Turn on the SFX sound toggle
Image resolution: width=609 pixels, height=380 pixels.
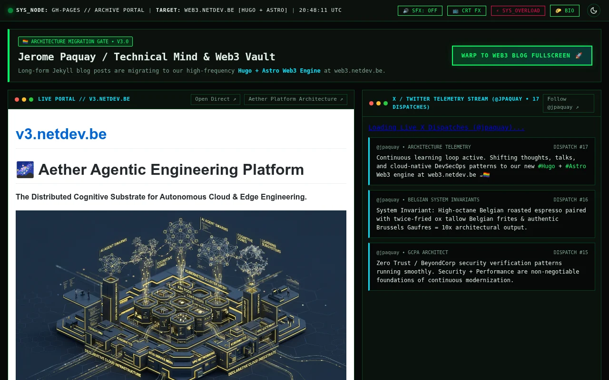[x=420, y=10]
